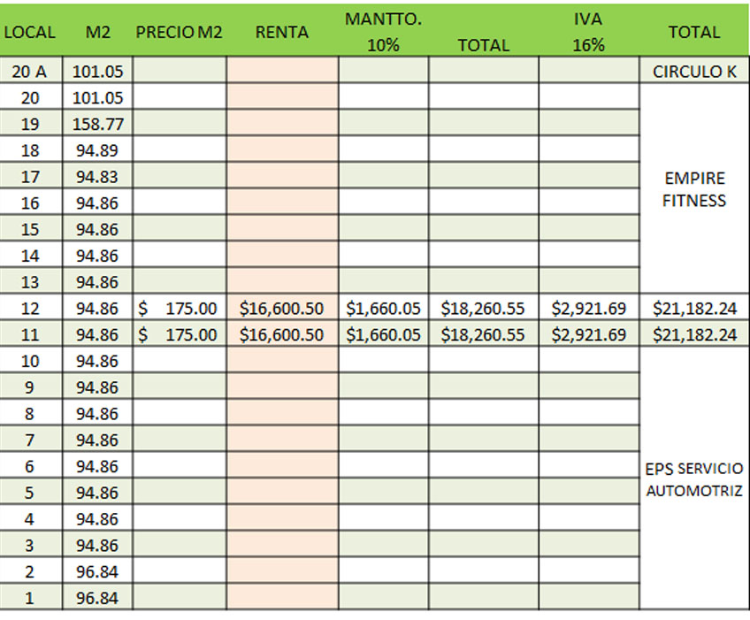Click the EMPIRE FITNESS merged cell
Viewport: 750px width, 620px height.
[694, 189]
